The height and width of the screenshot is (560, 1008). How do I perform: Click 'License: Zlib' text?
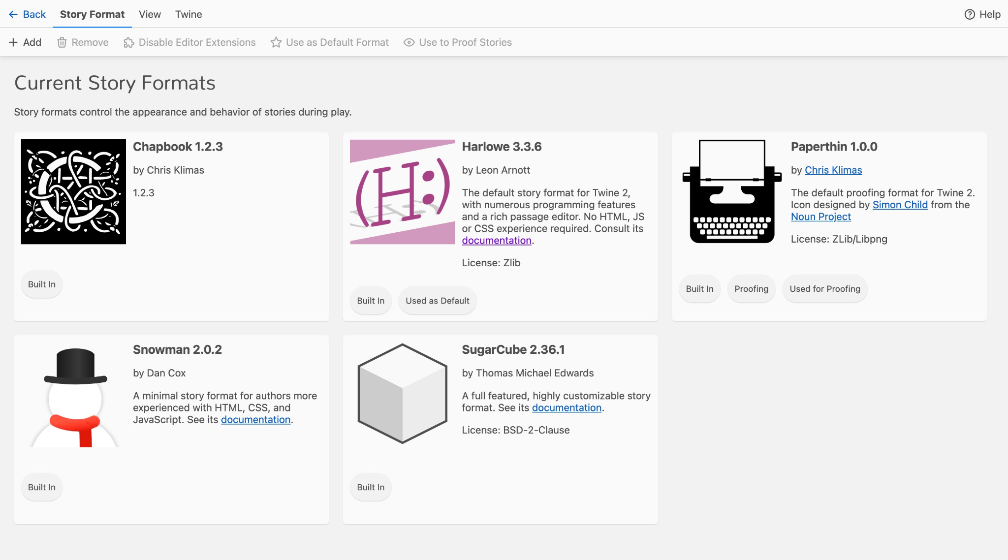pyautogui.click(x=491, y=263)
